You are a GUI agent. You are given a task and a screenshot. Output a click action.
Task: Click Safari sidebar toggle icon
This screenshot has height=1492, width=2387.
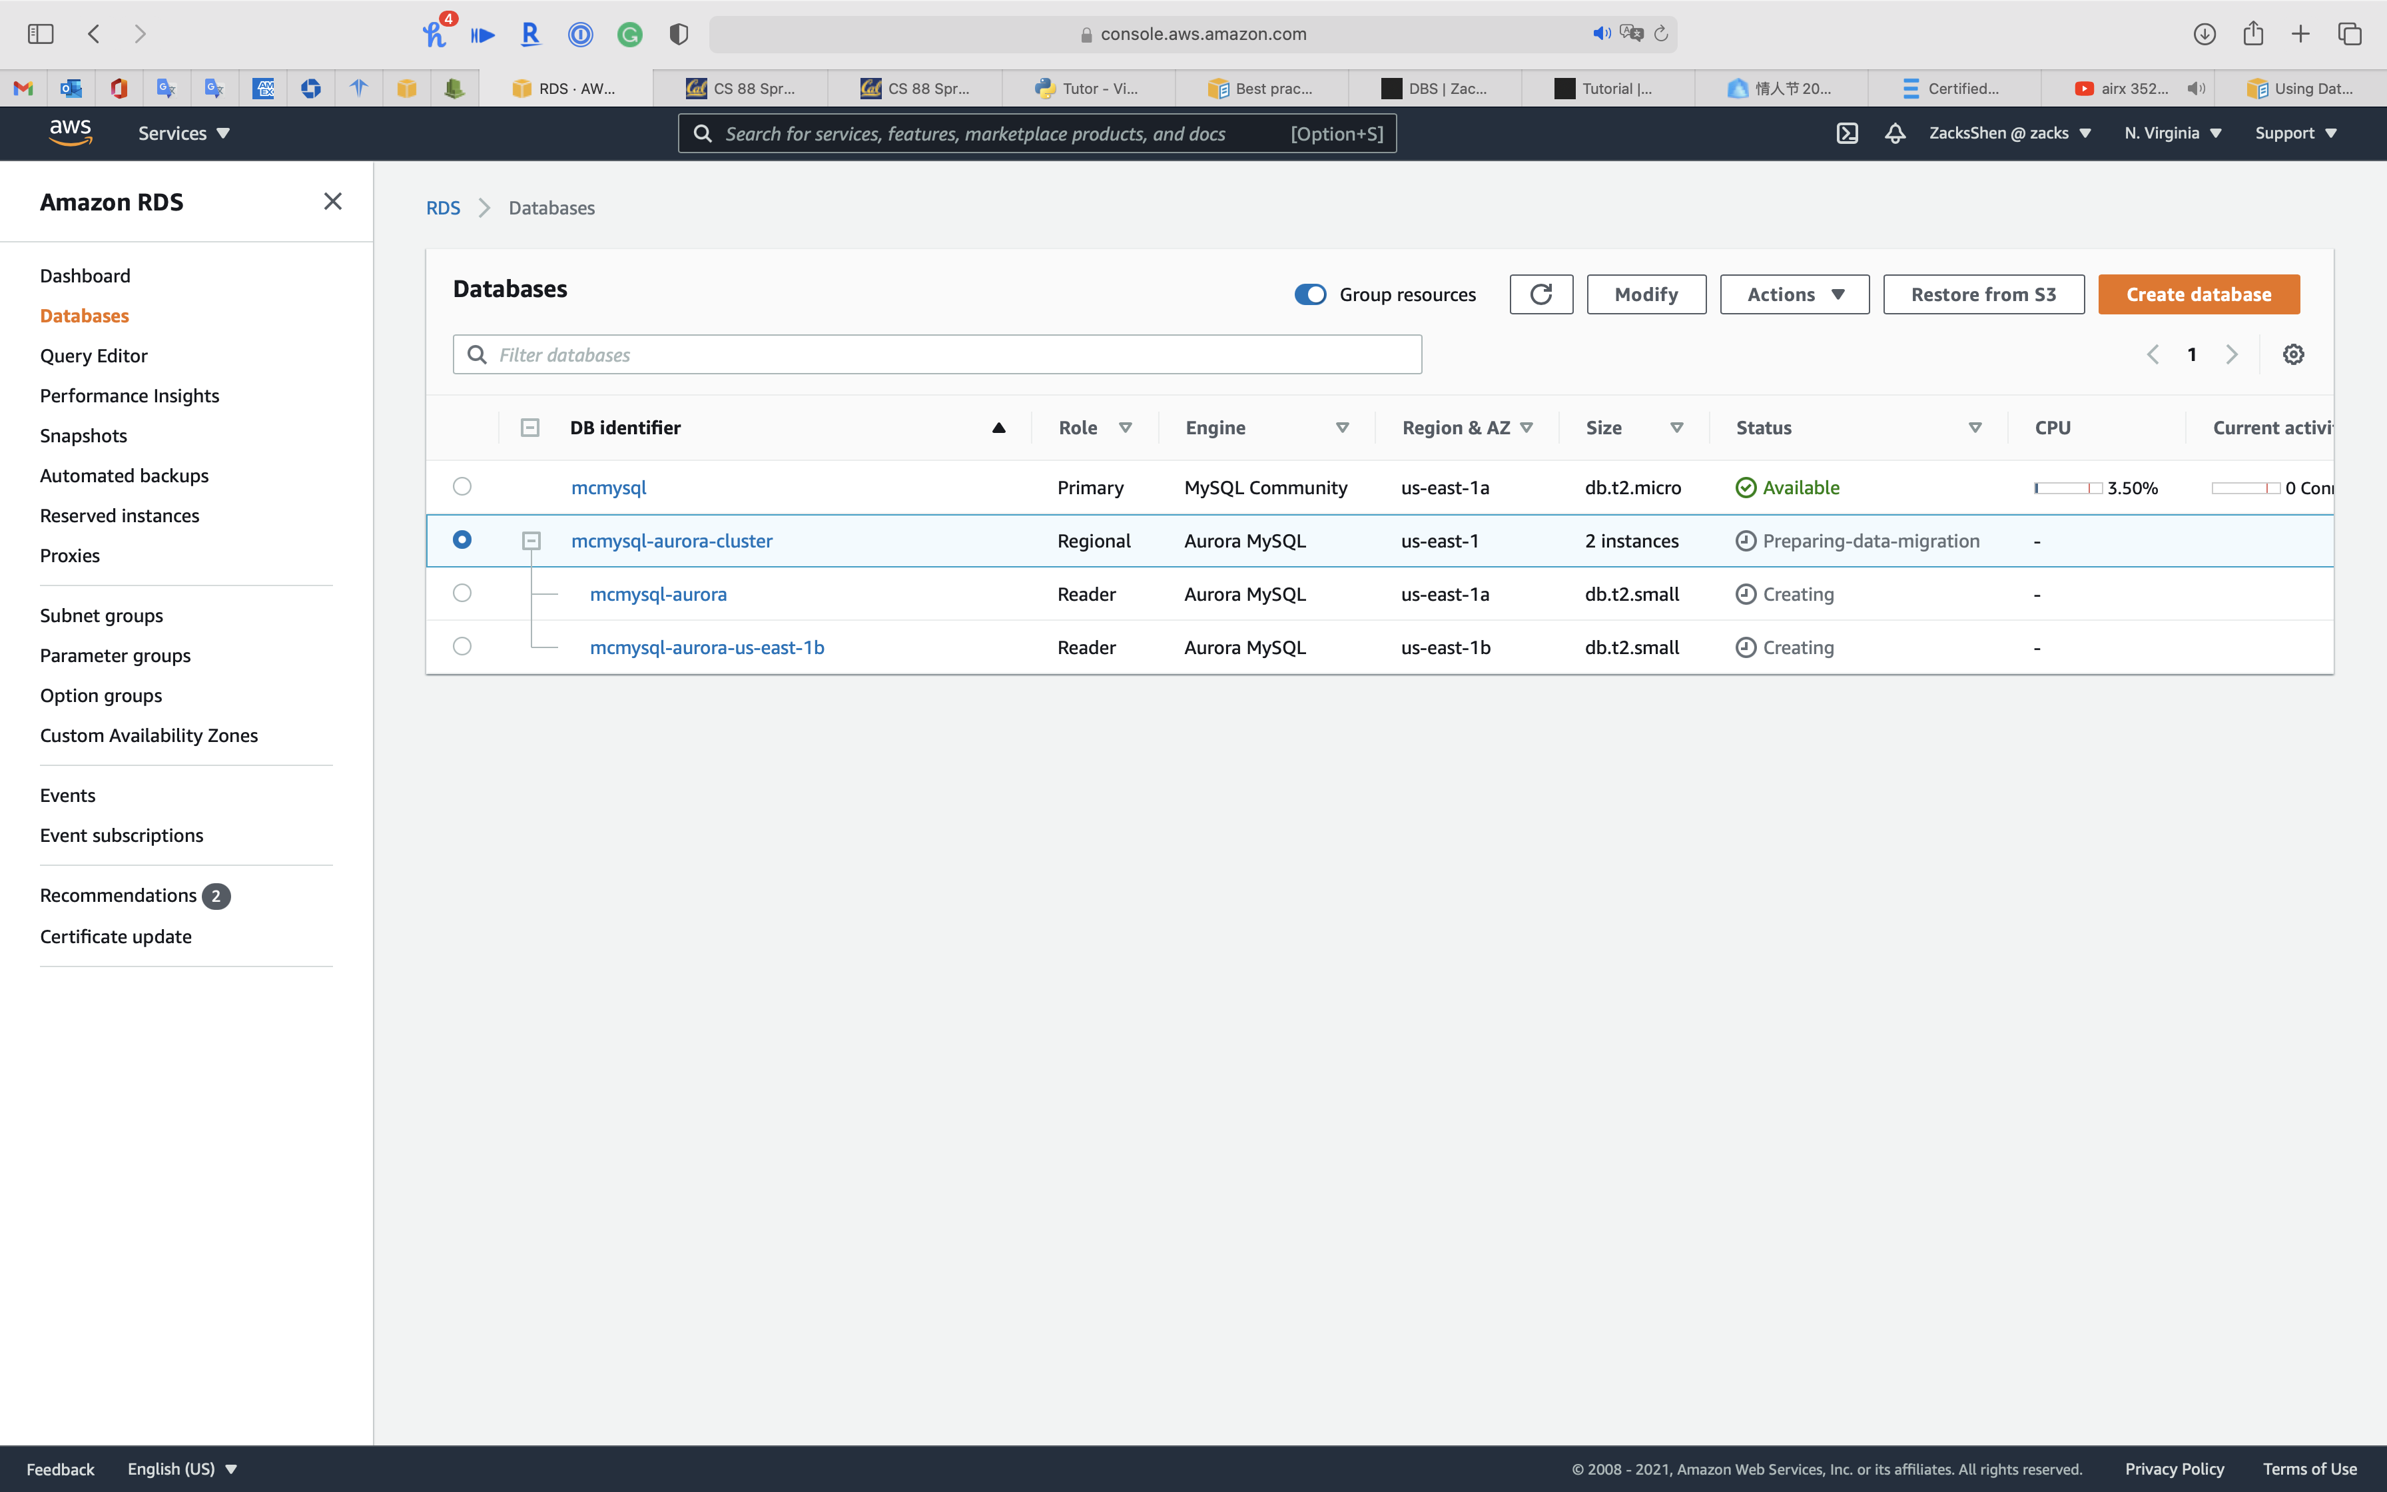click(x=41, y=33)
